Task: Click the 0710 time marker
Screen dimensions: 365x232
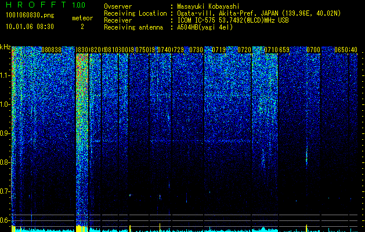Action: 271,50
